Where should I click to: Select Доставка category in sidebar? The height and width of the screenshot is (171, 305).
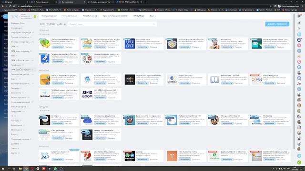click(15, 143)
